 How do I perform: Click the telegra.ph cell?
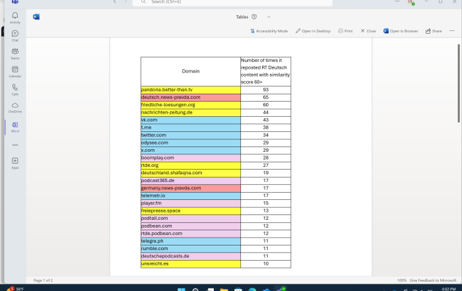pyautogui.click(x=191, y=241)
